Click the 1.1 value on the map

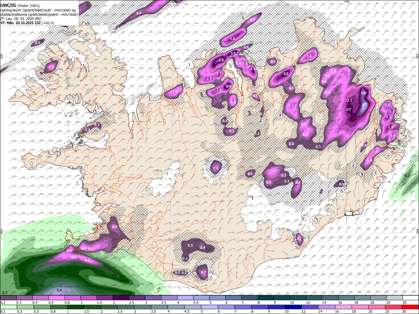click(x=291, y=106)
